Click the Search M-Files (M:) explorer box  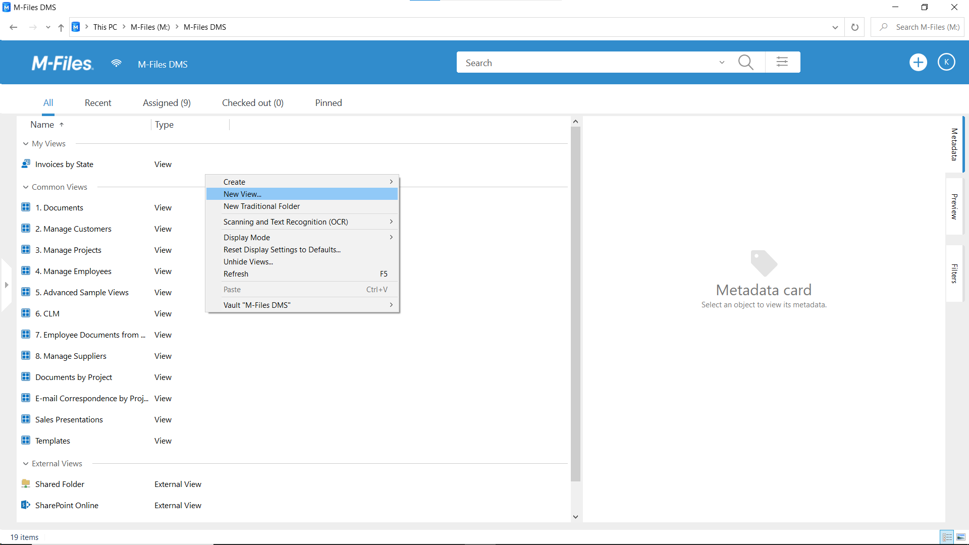918,27
